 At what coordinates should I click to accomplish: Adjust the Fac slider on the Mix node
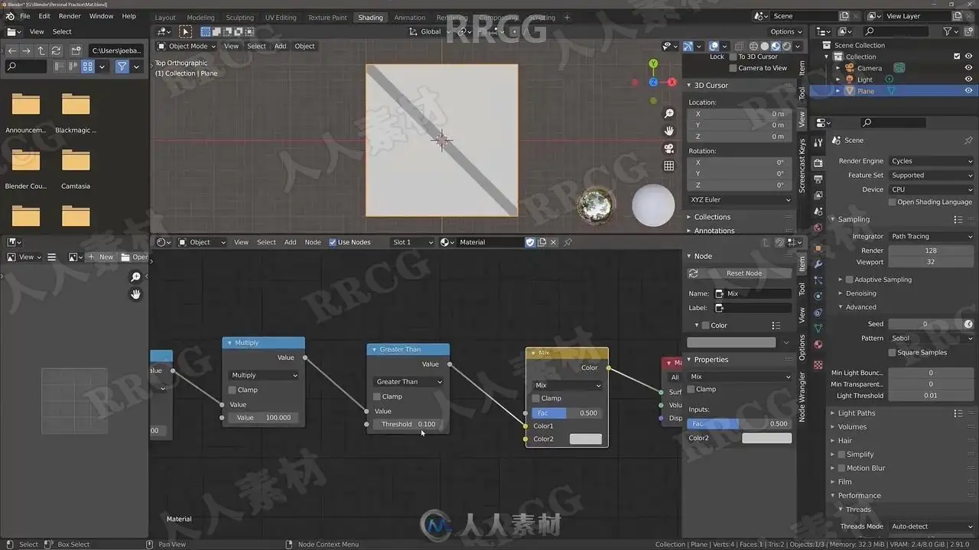click(x=566, y=413)
